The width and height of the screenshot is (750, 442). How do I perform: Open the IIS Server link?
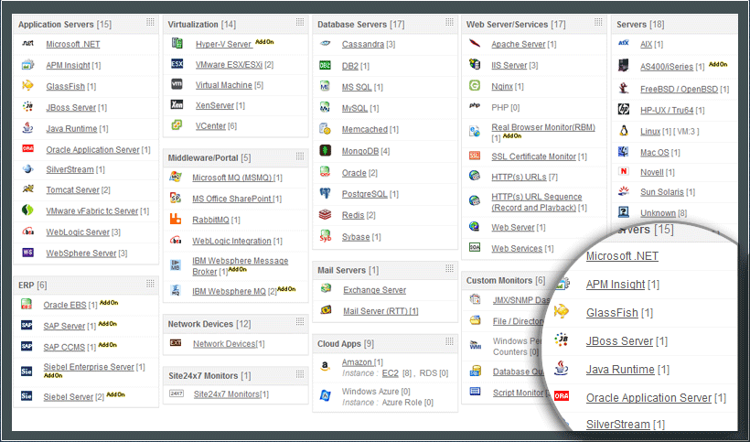click(x=509, y=65)
